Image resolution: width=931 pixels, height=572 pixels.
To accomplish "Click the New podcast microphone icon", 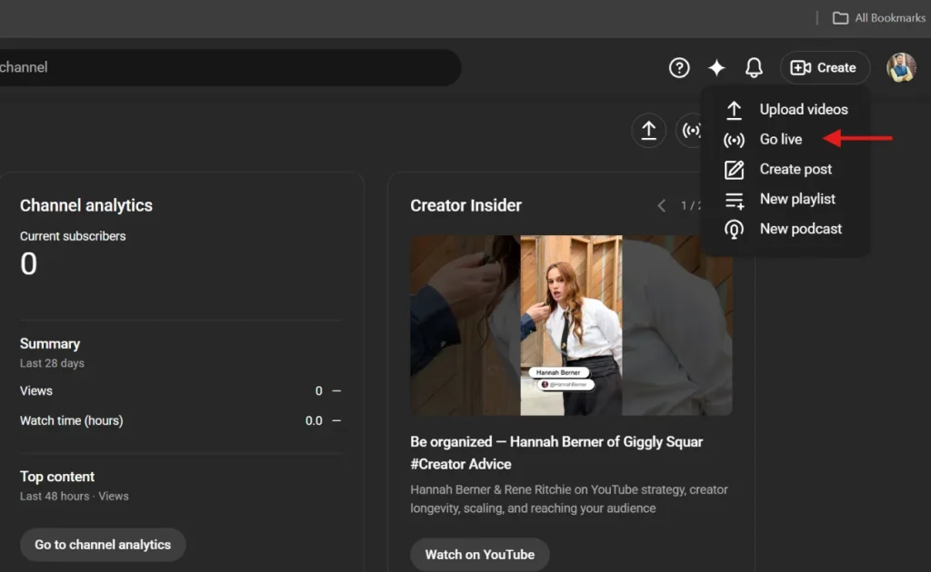I will tap(734, 230).
